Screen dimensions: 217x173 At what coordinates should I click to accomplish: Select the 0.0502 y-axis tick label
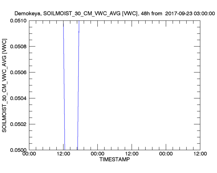click(19, 124)
